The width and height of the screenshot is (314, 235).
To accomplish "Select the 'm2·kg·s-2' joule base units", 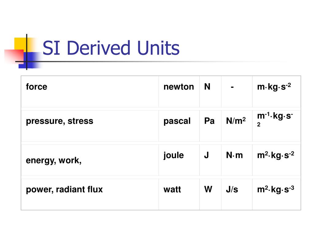I will (277, 160).
